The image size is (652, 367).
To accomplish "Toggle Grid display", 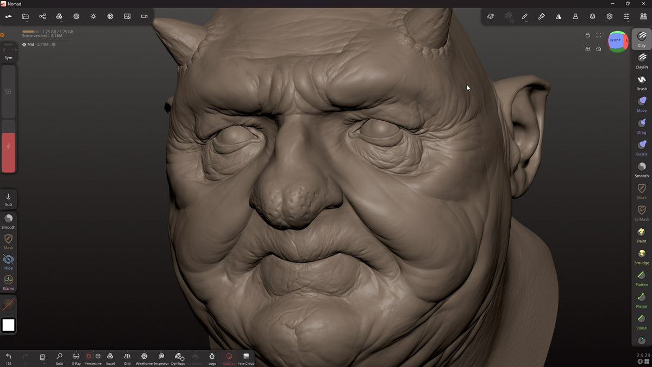I will pos(127,358).
